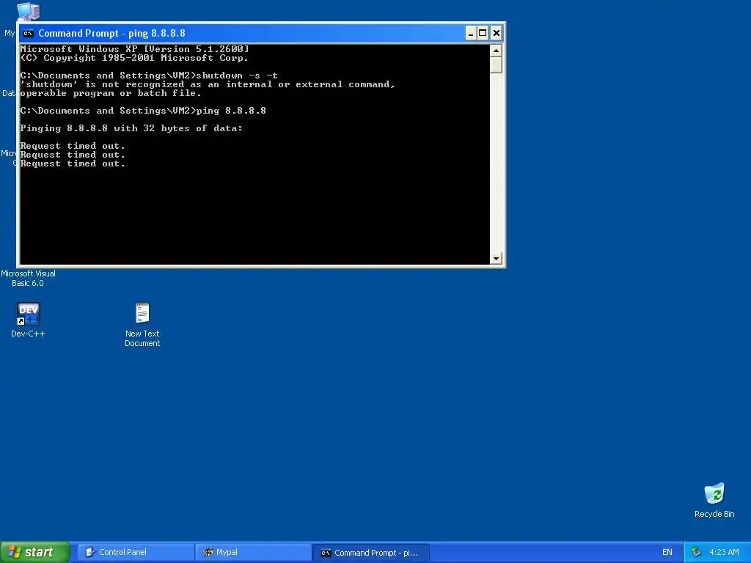This screenshot has height=563, width=751.
Task: Click the 'operable program or batch file' line
Action: tap(111, 93)
